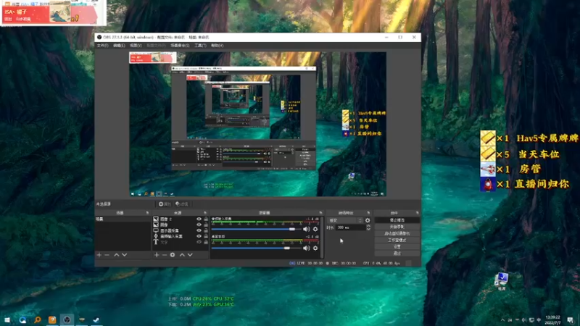Remove the selected source with the minus icon
580x326 pixels.
(165, 255)
